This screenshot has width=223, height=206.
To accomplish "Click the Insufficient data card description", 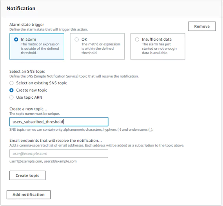I will pos(159,49).
